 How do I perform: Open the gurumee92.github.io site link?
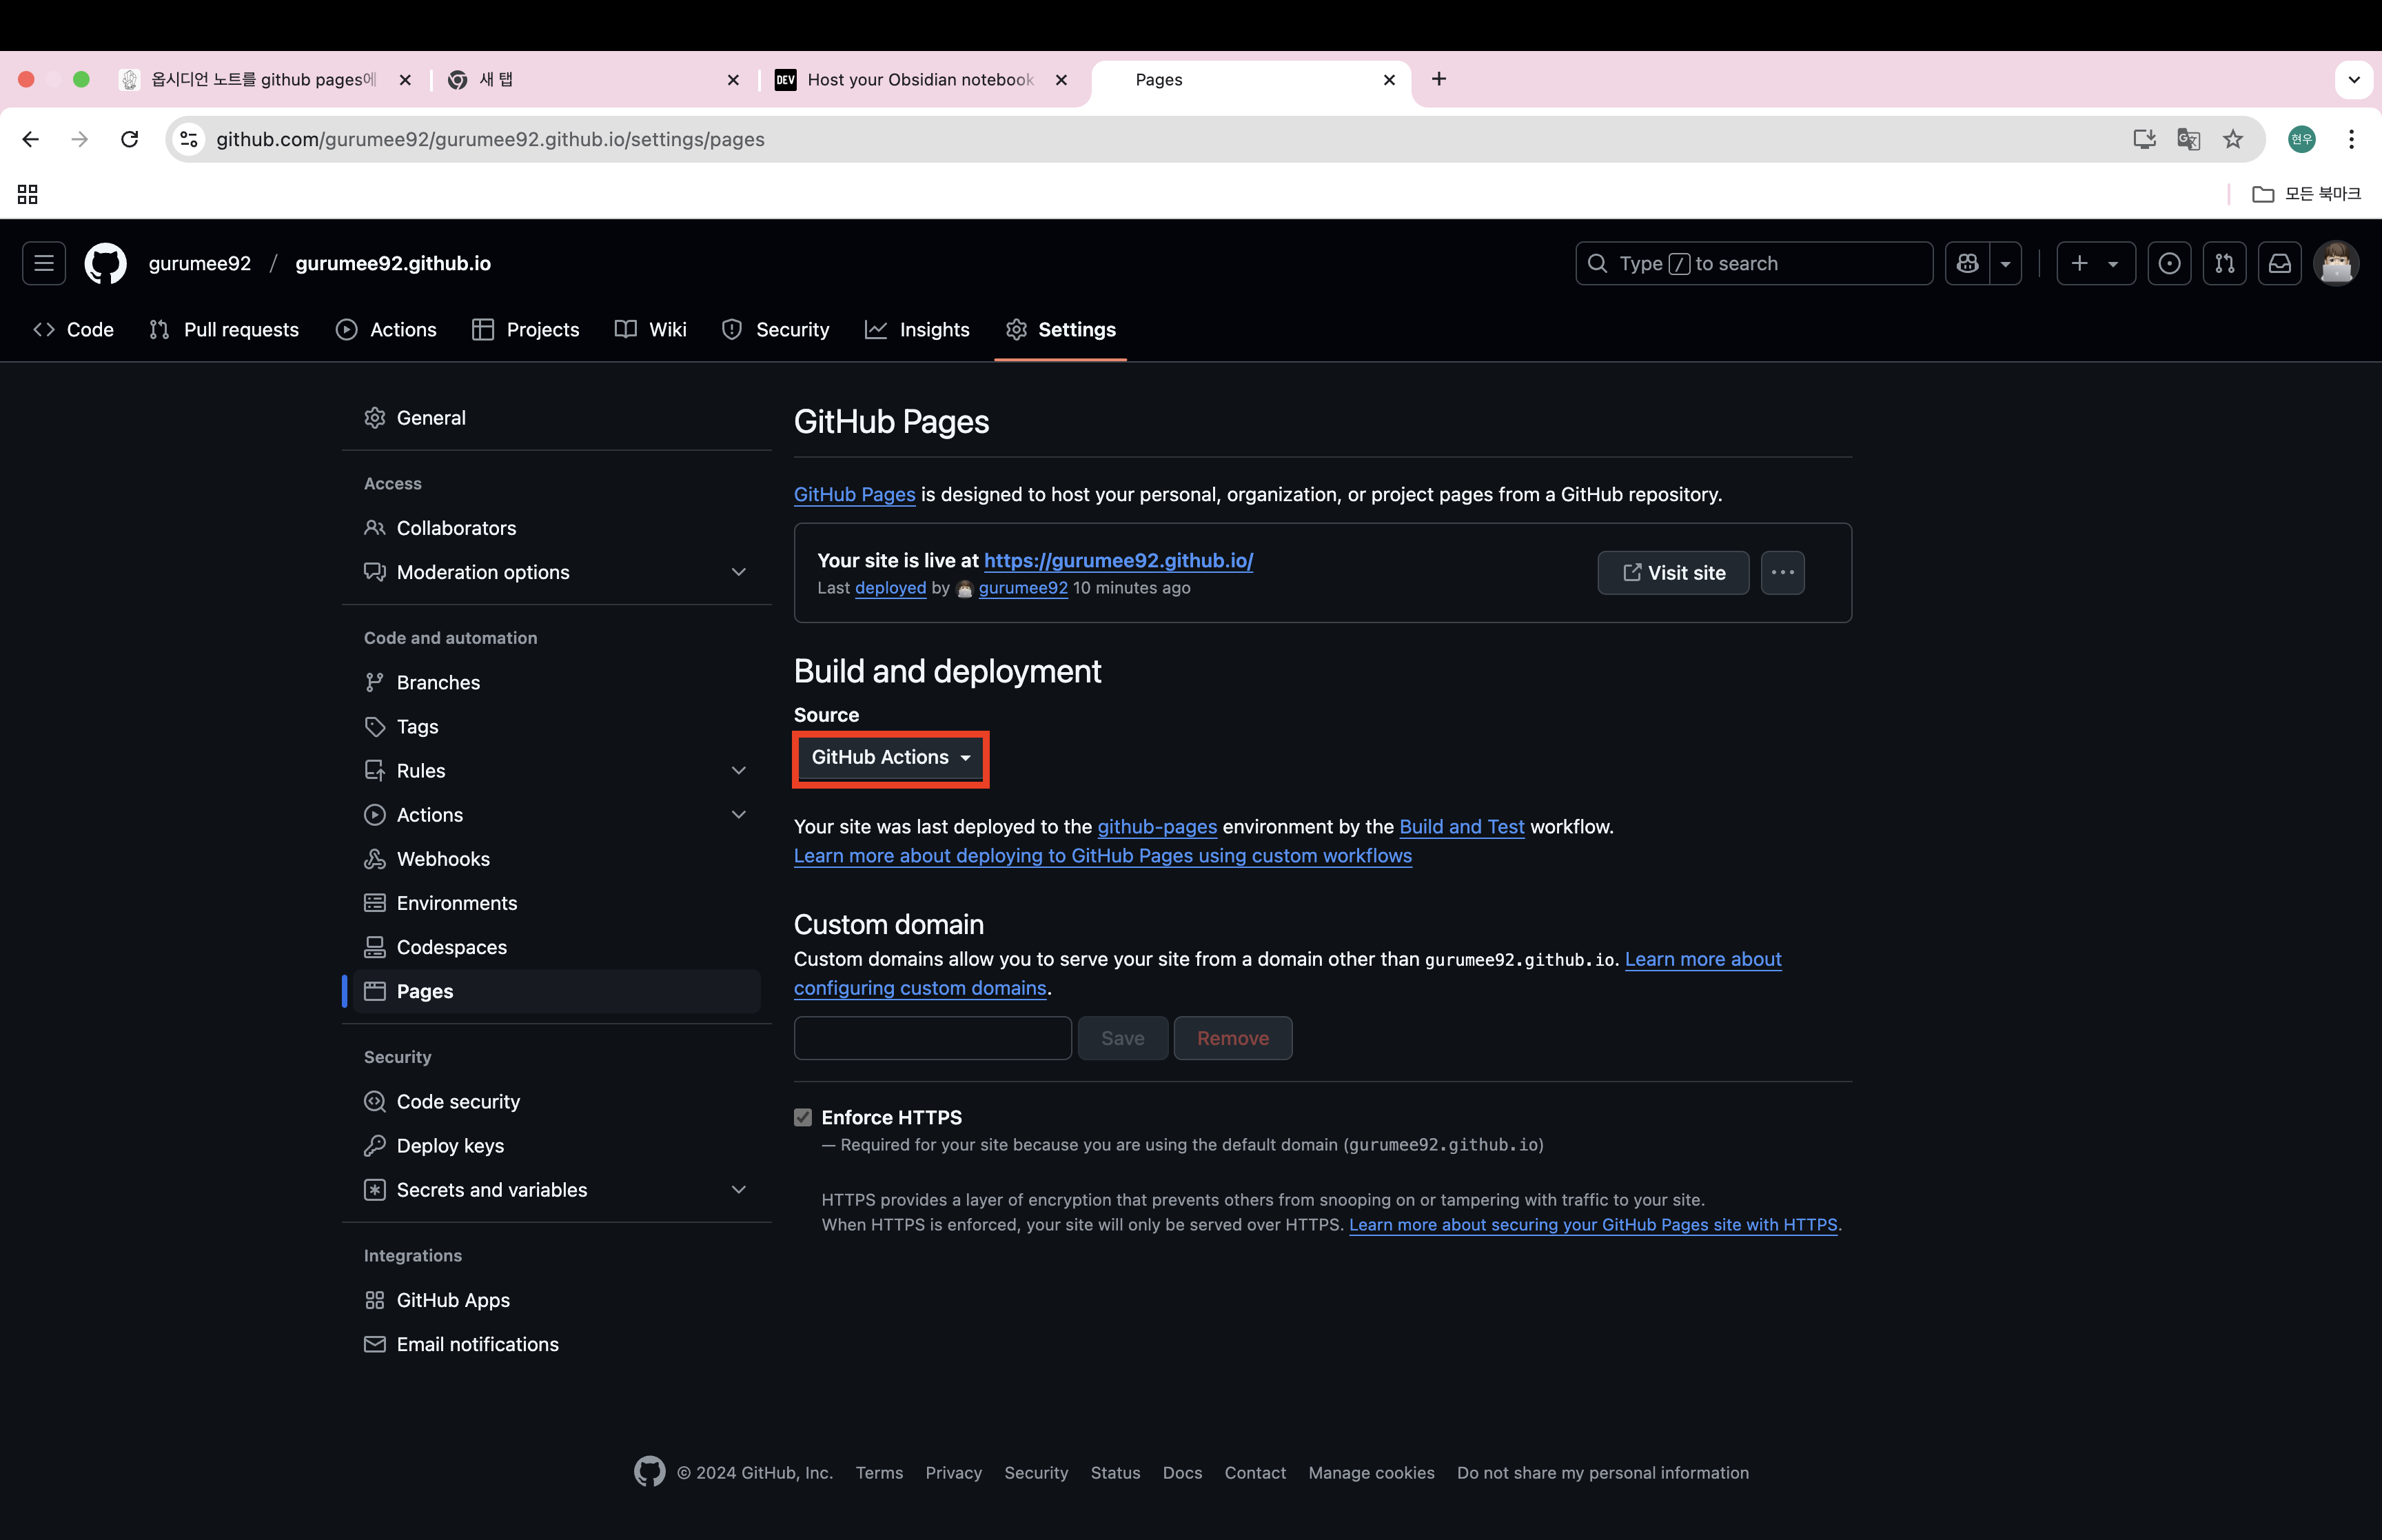(x=1119, y=560)
